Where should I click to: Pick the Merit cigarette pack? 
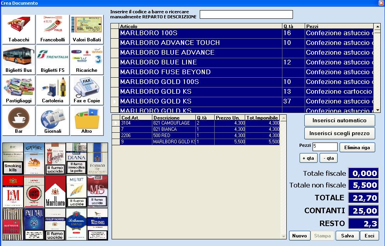click(76, 191)
